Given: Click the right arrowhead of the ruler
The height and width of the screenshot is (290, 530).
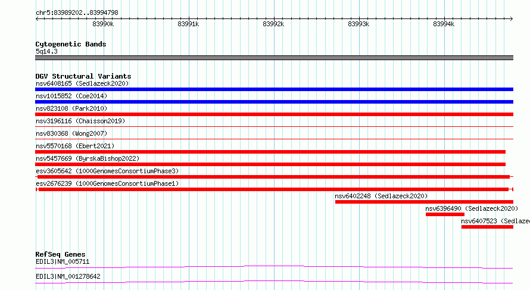Looking at the screenshot, I should click(512, 19).
